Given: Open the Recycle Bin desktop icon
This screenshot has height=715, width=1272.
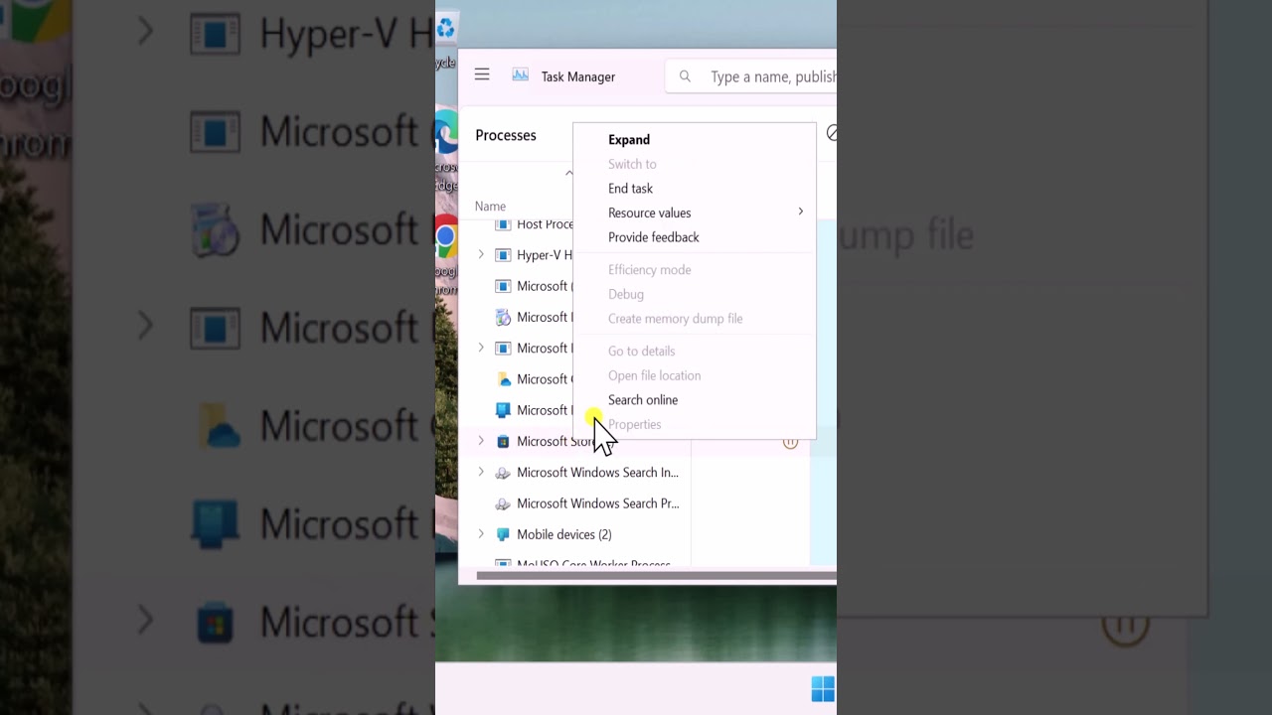Looking at the screenshot, I should tap(445, 29).
